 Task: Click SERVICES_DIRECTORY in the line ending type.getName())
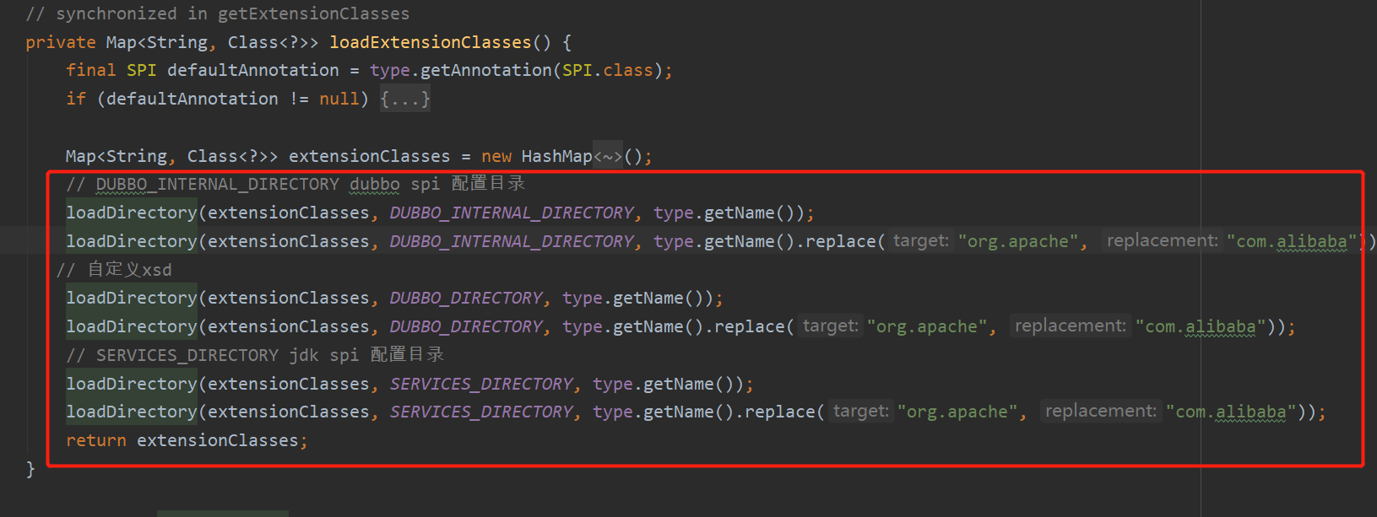click(x=481, y=384)
